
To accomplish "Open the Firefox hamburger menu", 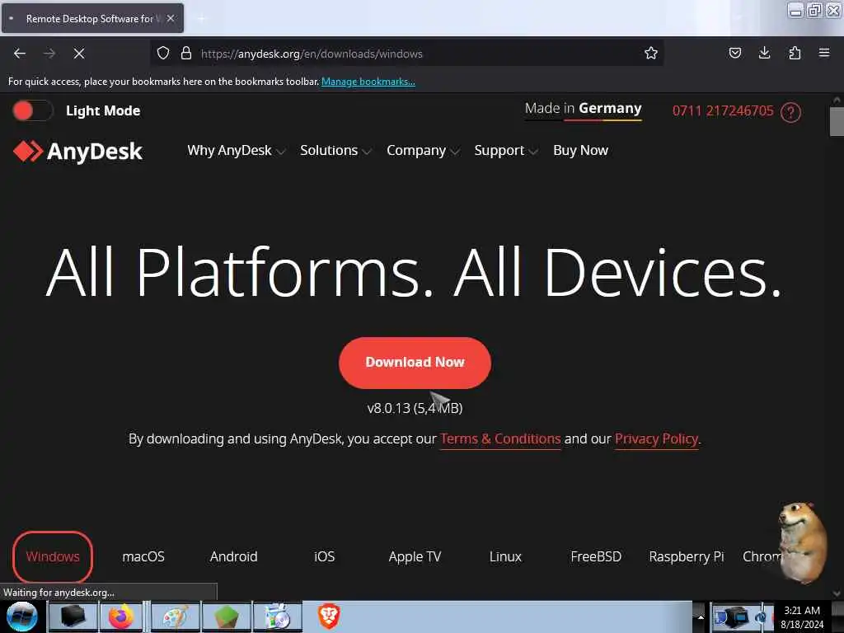I will tap(824, 54).
